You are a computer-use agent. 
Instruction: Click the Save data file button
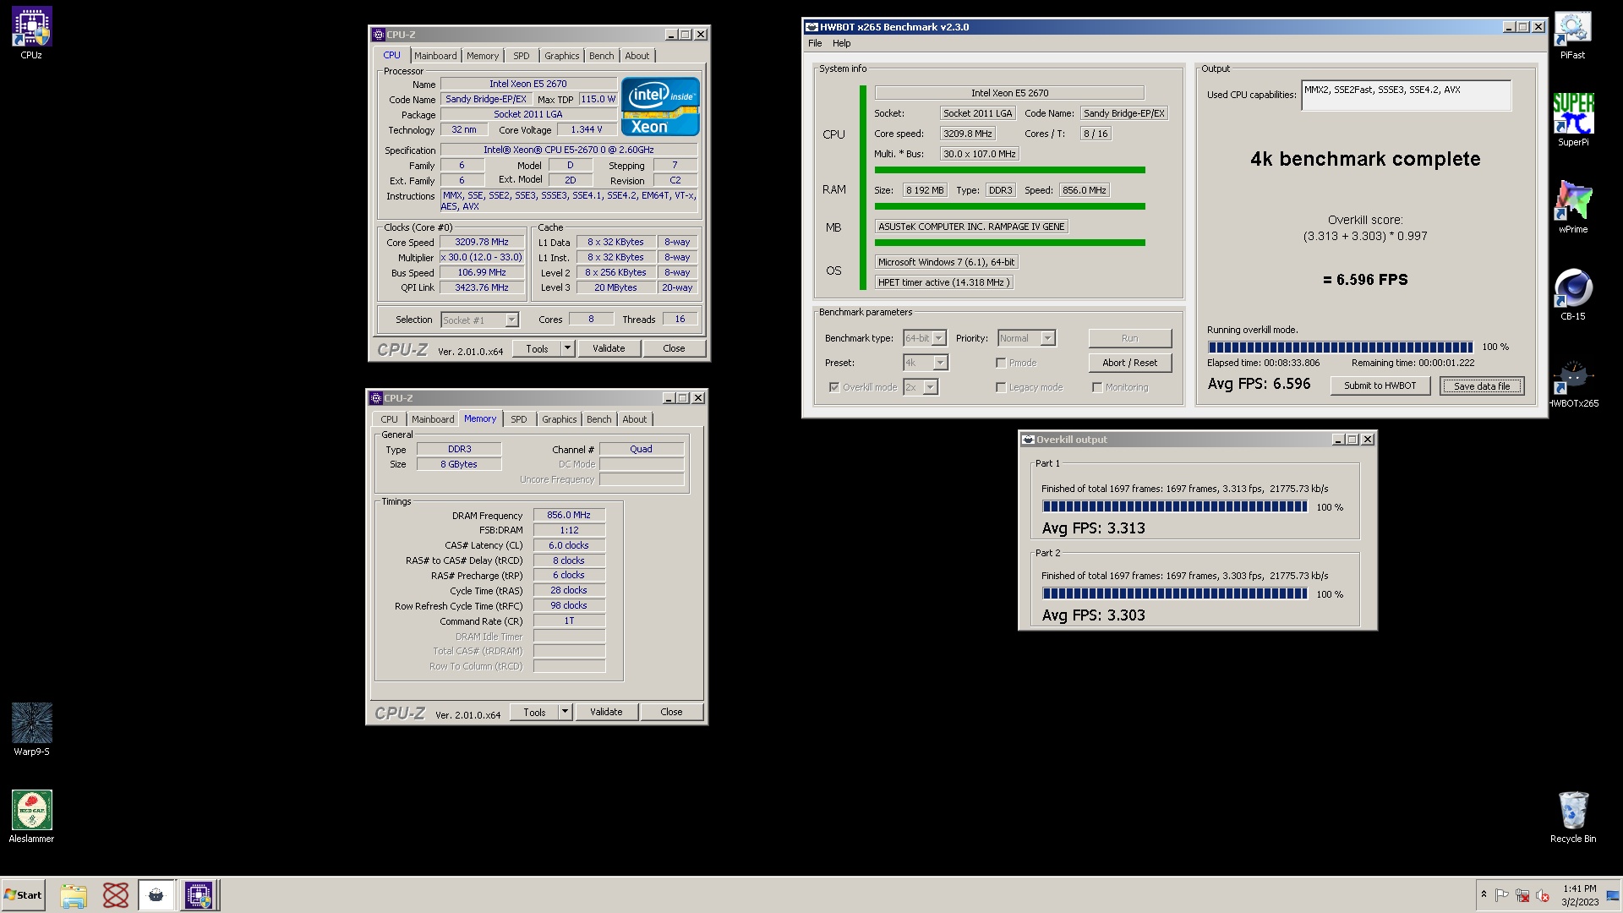(x=1481, y=385)
